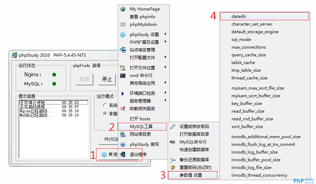This screenshot has width=316, height=184.
Task: Click the help icon beside phpStudy 官网
Action: (x=123, y=144)
